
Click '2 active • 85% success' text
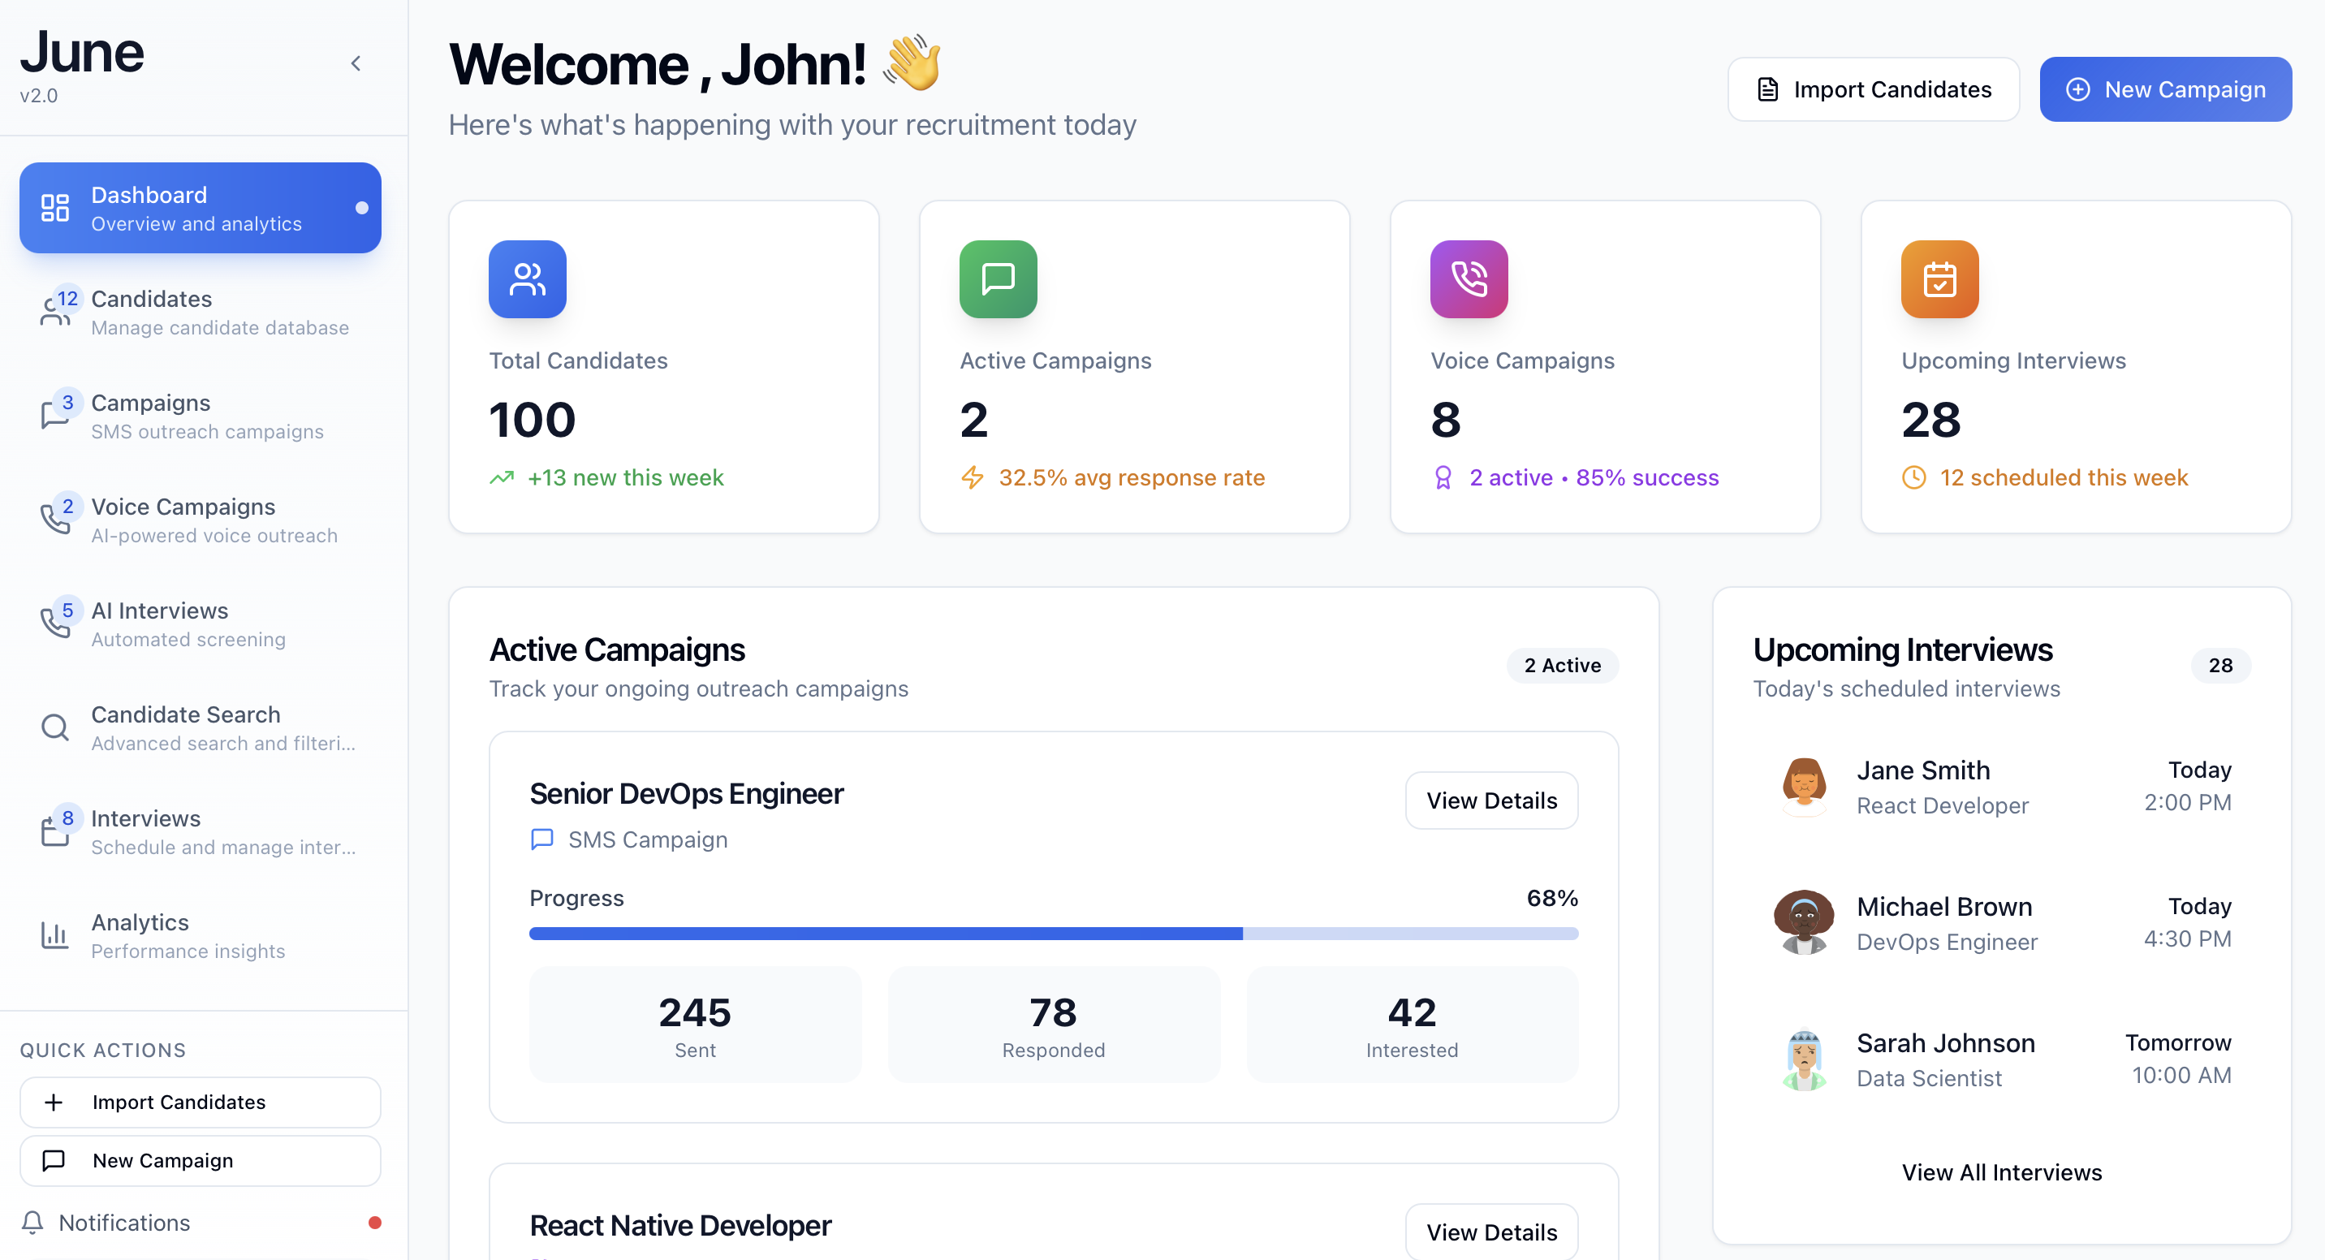[x=1594, y=477]
